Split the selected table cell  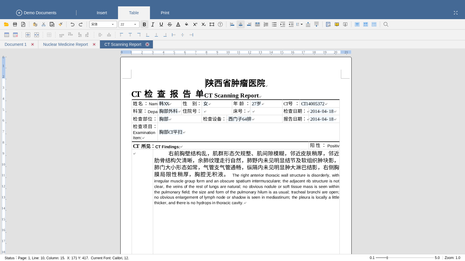tap(37, 35)
